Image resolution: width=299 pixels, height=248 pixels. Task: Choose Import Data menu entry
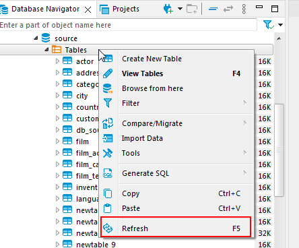click(x=176, y=138)
